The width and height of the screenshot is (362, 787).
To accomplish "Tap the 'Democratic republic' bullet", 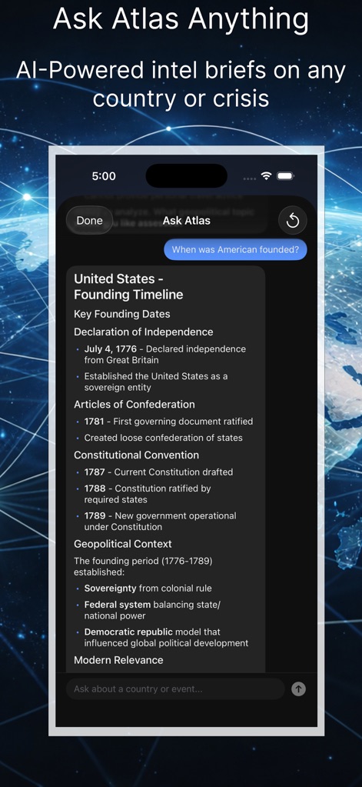I will 166,638.
